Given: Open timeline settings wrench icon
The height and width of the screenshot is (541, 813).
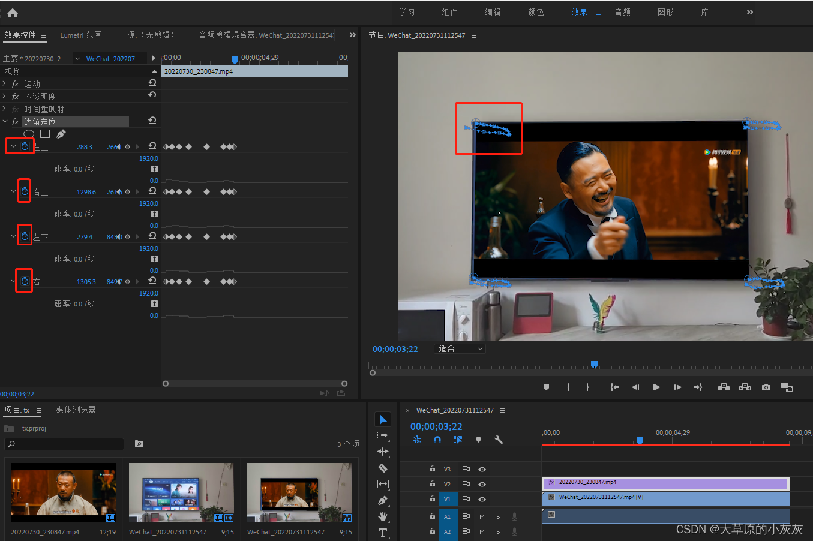Looking at the screenshot, I should (x=498, y=440).
